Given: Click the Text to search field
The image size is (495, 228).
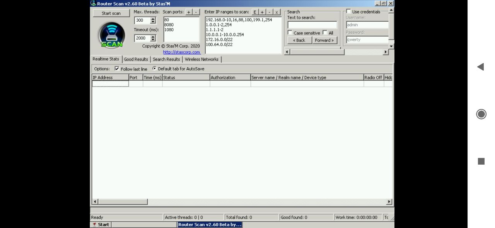Looking at the screenshot, I should [x=312, y=25].
